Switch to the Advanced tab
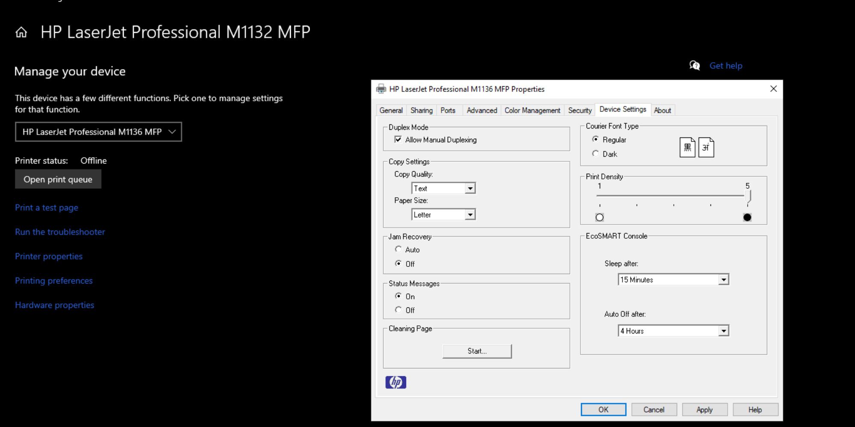 click(x=482, y=110)
